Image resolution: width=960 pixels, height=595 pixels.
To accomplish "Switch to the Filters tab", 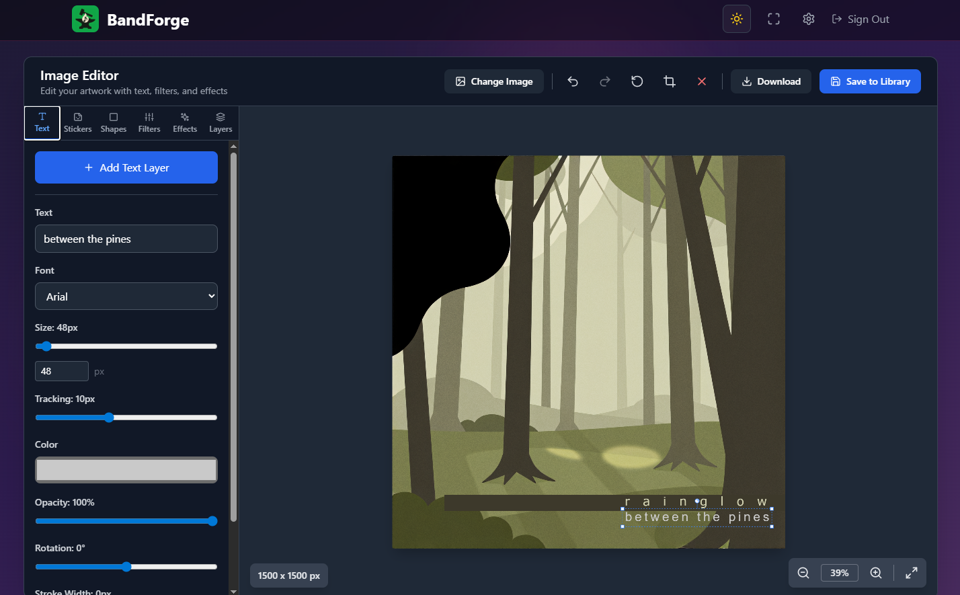I will coord(149,123).
